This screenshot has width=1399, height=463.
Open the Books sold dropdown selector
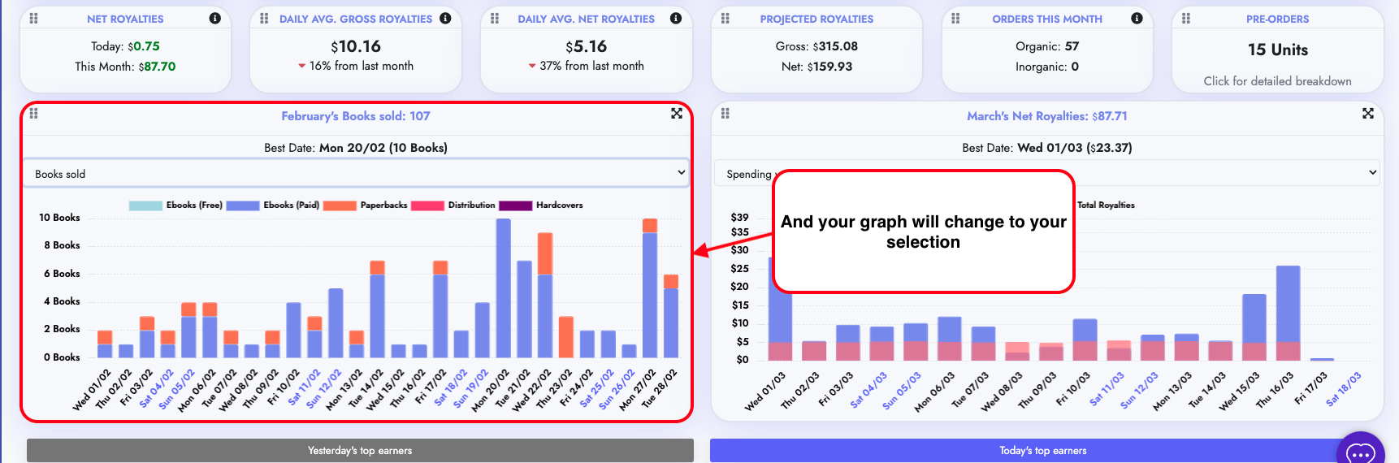356,173
